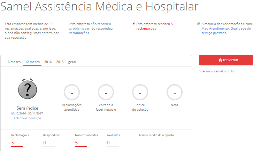Click the red flame icon beside 'Esta empresa recebeu'
The width and height of the screenshot is (253, 151).
coord(134,24)
